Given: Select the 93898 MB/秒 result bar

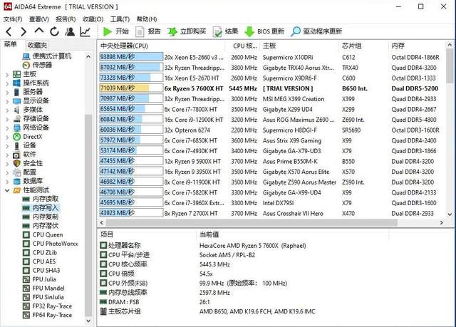Looking at the screenshot, I should tap(131, 57).
